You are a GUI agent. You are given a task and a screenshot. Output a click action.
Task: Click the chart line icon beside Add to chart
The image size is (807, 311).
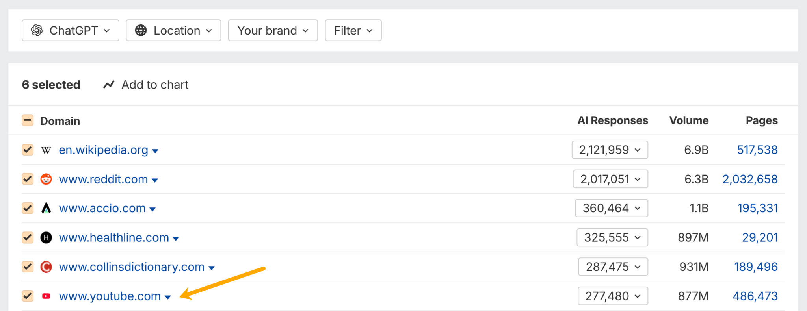[108, 84]
